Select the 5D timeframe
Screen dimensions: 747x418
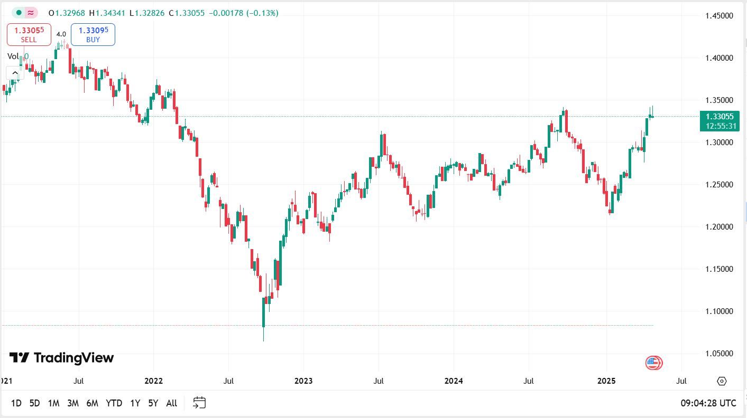tap(34, 403)
